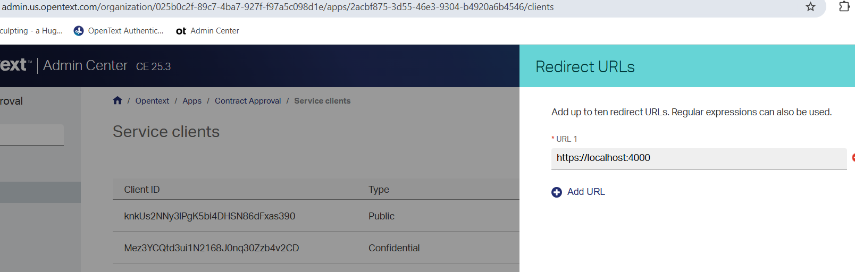This screenshot has width=855, height=272.
Task: Select client Mez3YCQtd3ui1N2168J0nq30Zzb4v2CD
Action: tap(212, 248)
